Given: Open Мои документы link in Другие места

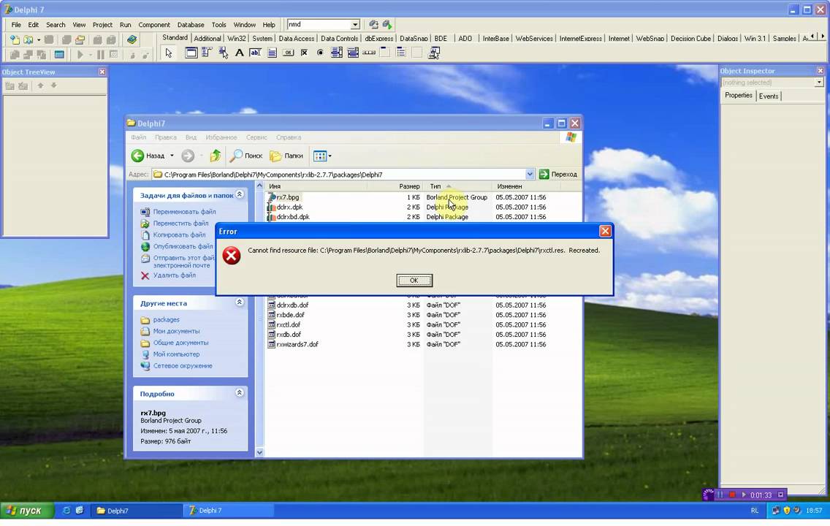Looking at the screenshot, I should [x=176, y=331].
